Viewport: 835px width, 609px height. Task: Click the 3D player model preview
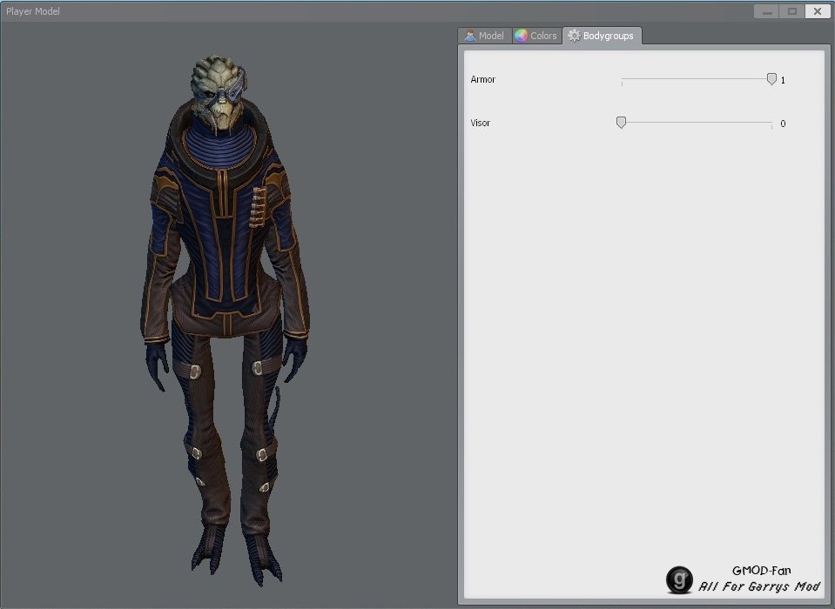tap(226, 319)
